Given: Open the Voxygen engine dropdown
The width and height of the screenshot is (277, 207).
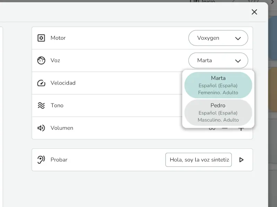Looking at the screenshot, I should pos(218,38).
